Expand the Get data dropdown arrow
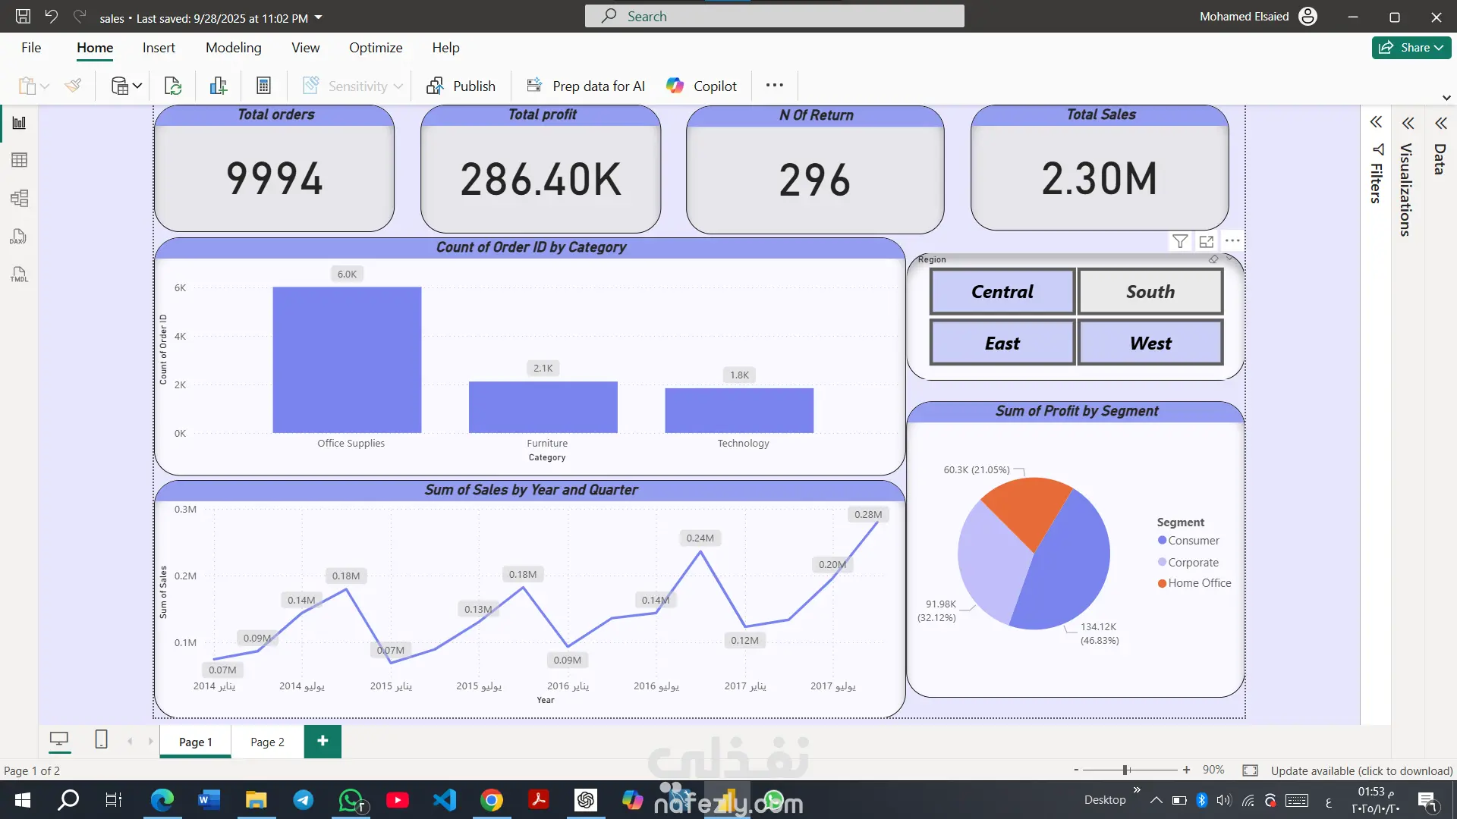Screen dimensions: 1457x819 pos(137,86)
